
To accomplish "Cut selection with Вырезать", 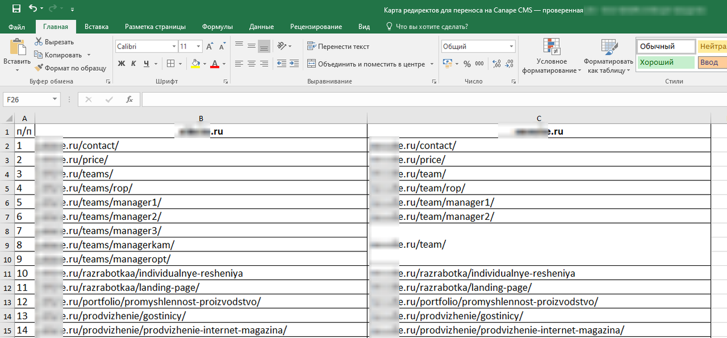I will 55,42.
